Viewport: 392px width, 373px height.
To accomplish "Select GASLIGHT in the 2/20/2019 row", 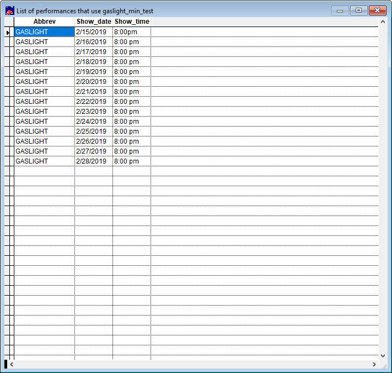I will tap(45, 82).
